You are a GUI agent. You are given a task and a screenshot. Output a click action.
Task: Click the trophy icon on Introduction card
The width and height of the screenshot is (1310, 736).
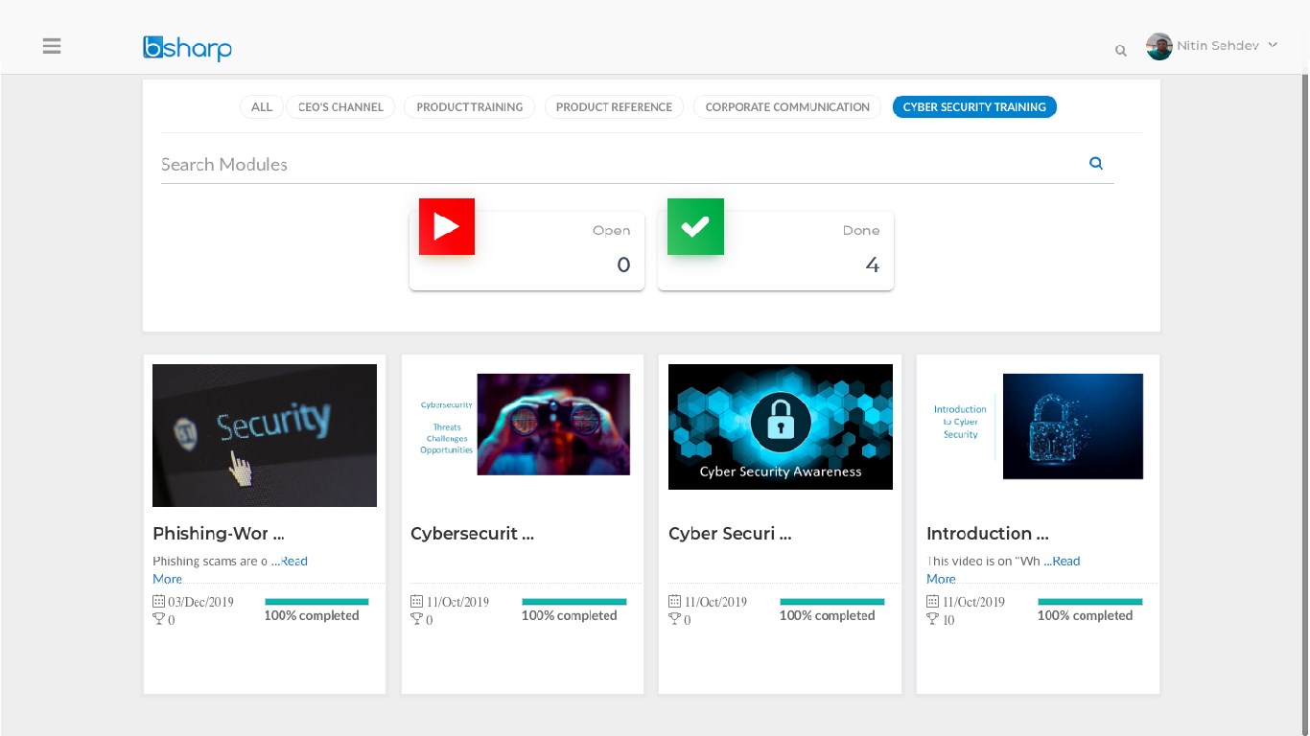coord(933,619)
